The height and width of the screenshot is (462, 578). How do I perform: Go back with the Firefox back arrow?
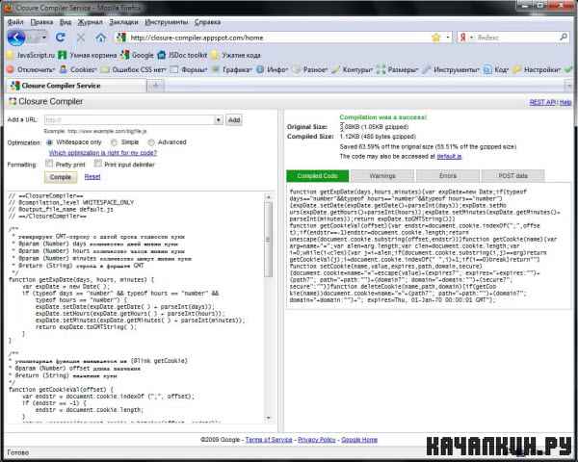point(16,38)
